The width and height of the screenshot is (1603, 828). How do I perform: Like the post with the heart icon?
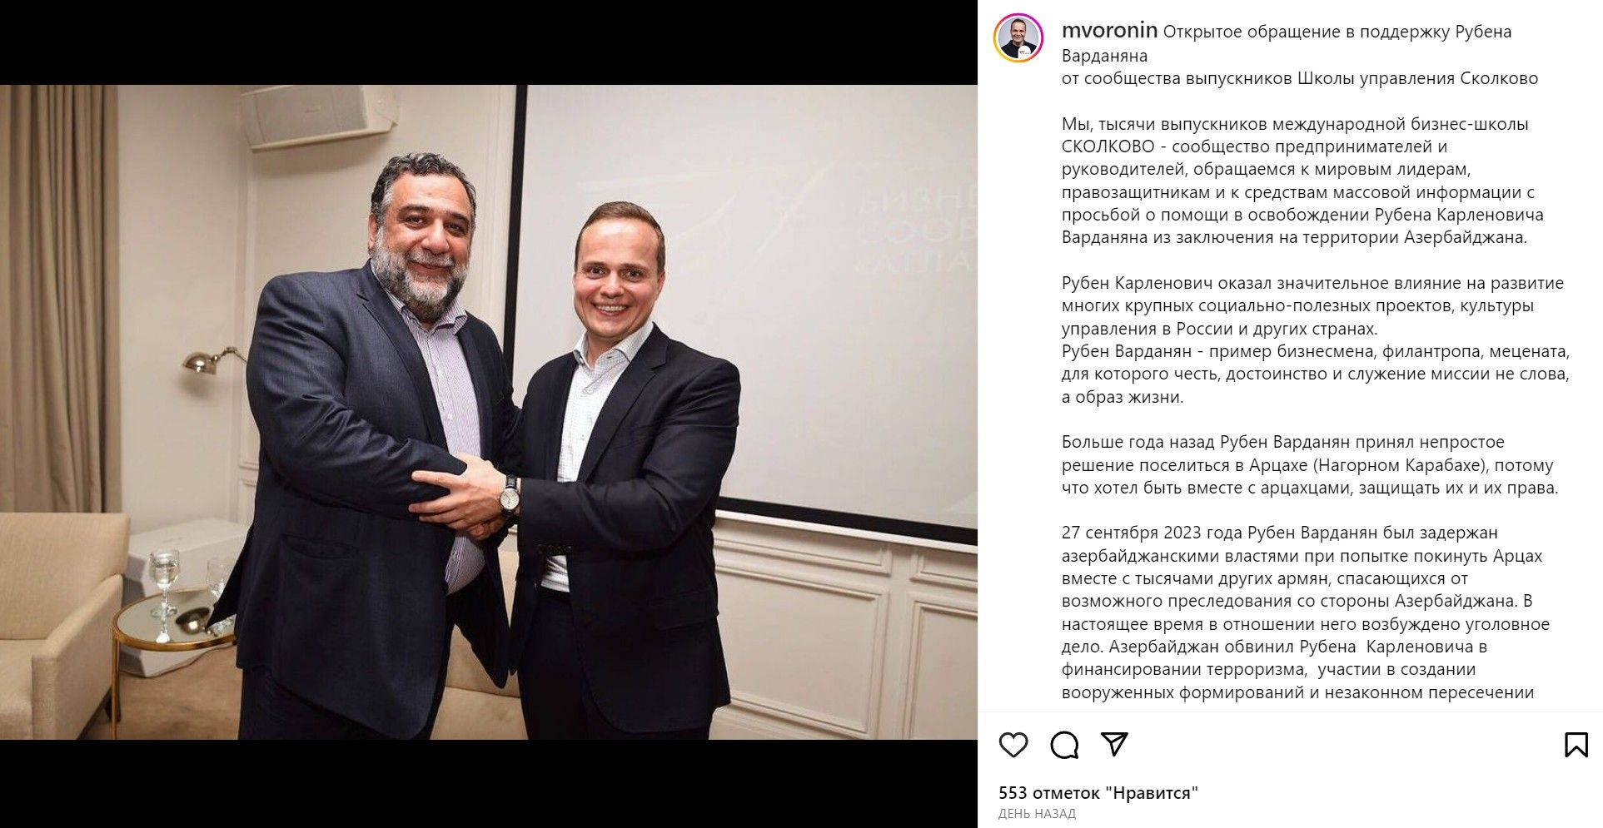pos(1013,745)
